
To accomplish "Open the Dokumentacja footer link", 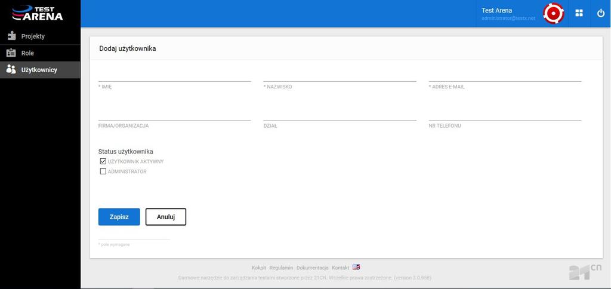I will point(312,268).
